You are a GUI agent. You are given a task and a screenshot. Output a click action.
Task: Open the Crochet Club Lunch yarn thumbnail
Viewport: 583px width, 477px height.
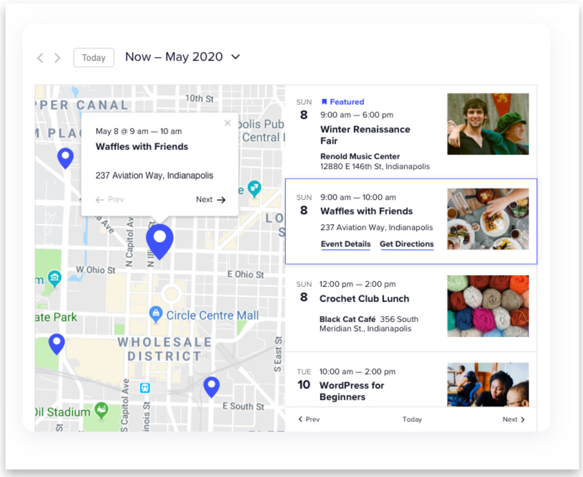[x=488, y=306]
